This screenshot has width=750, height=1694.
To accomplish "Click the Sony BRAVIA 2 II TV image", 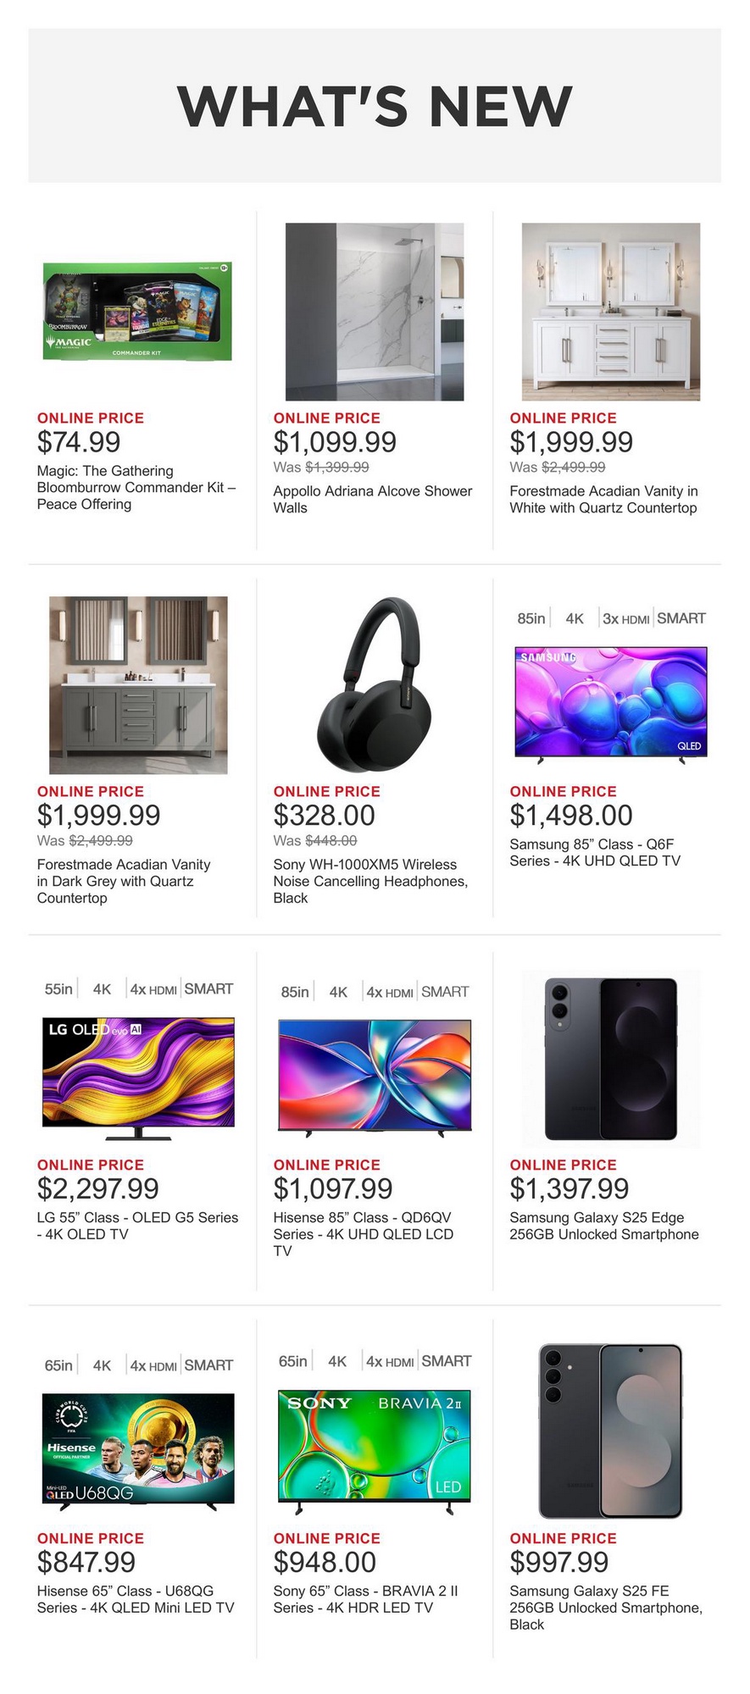I will tap(374, 1450).
